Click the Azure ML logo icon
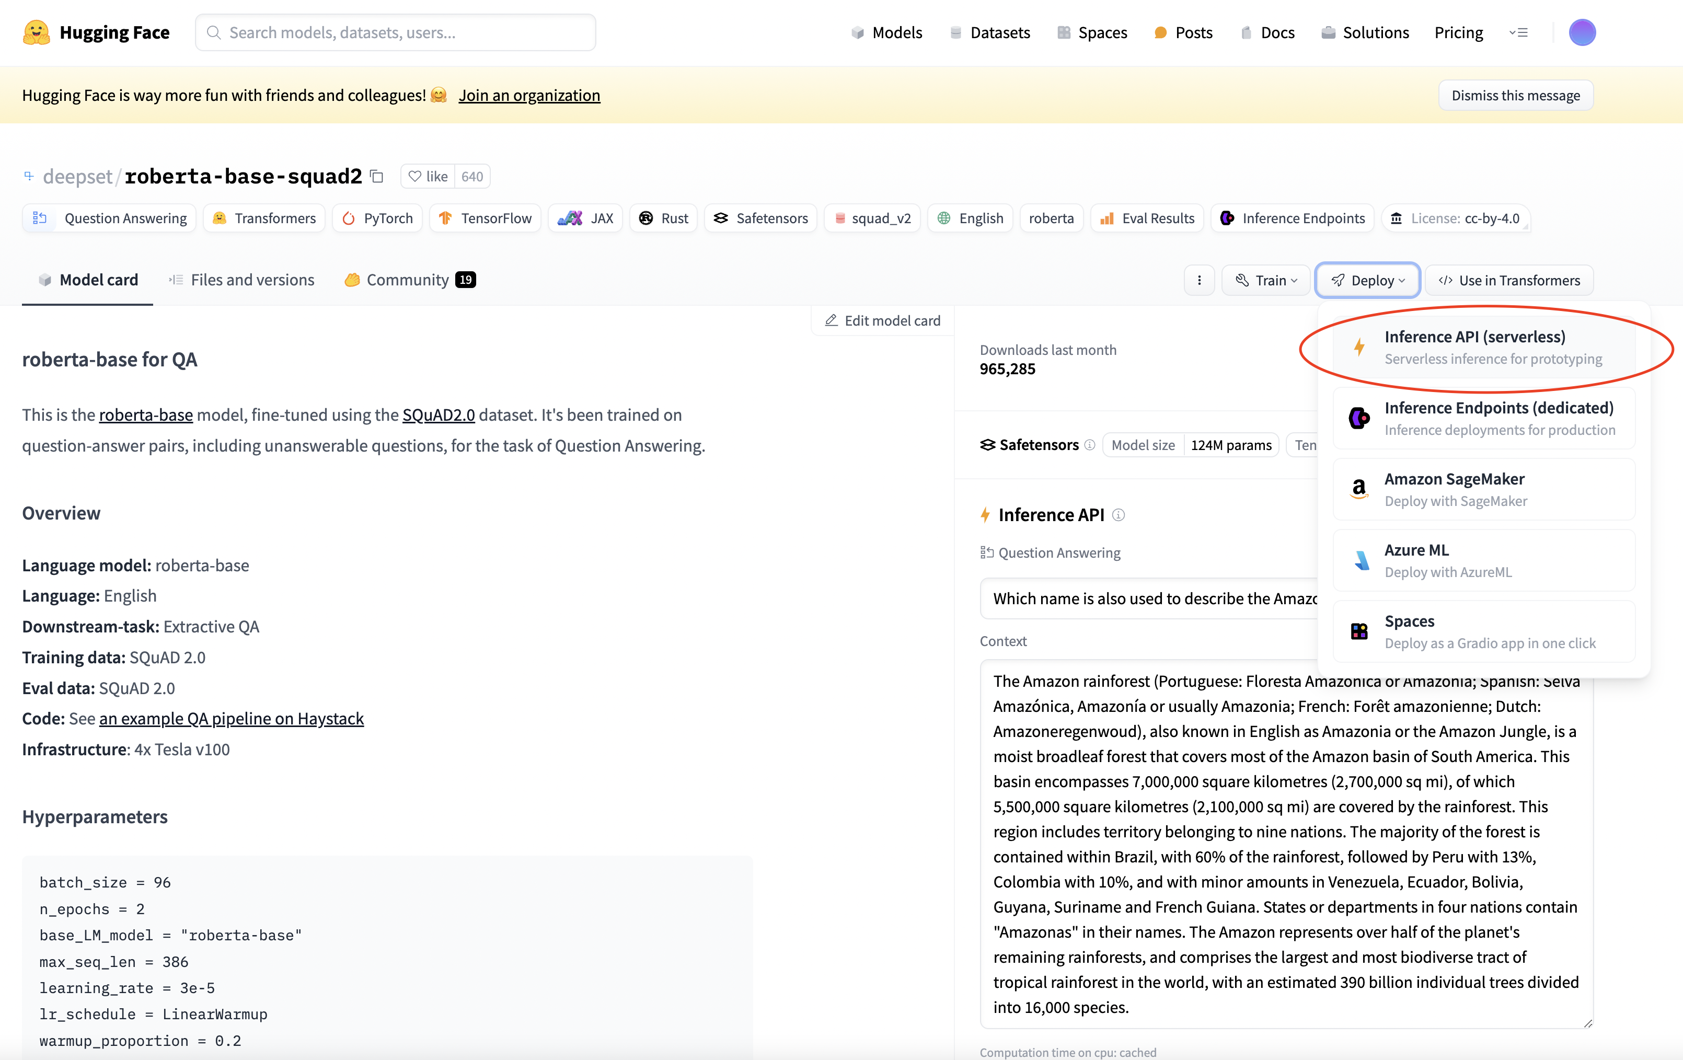Viewport: 1683px width, 1060px height. 1361,560
